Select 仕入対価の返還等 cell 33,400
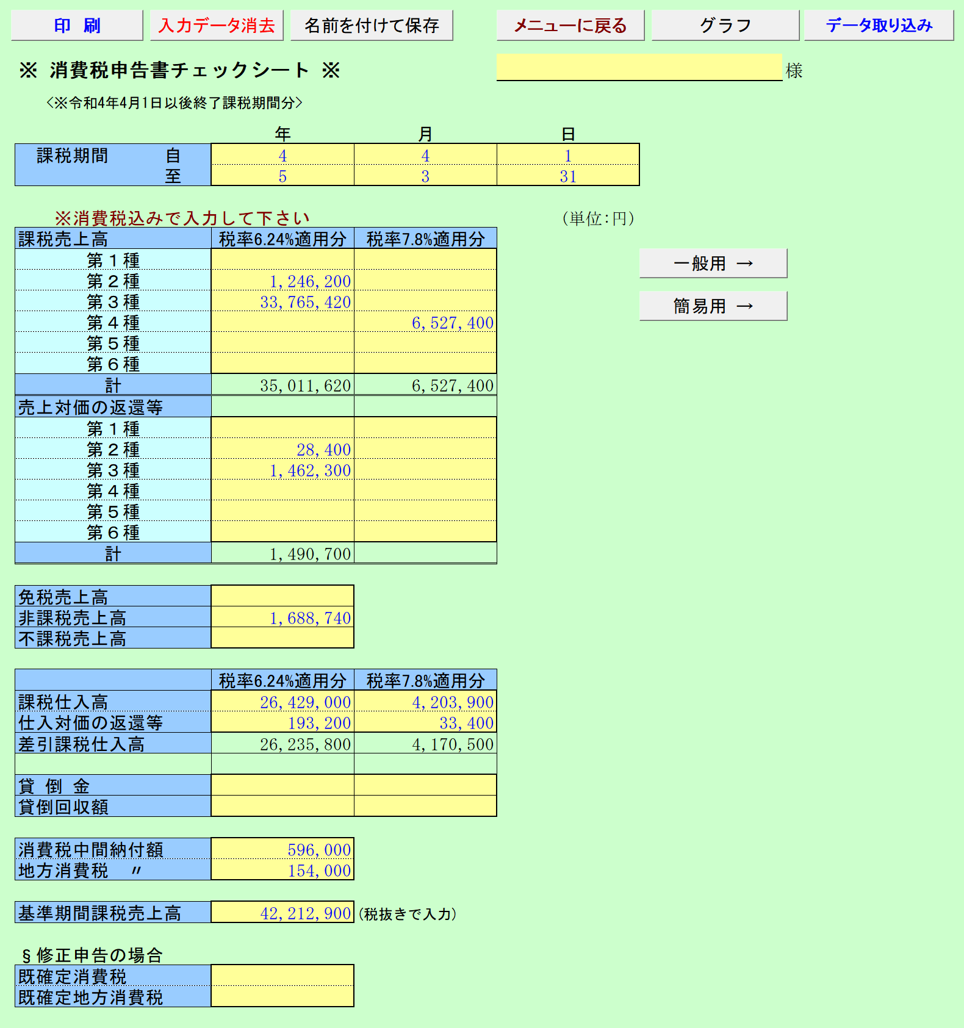Viewport: 964px width, 1028px height. [425, 722]
